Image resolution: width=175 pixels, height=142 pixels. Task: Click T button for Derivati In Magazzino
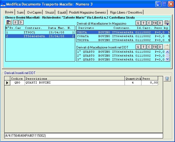(x=144, y=23)
